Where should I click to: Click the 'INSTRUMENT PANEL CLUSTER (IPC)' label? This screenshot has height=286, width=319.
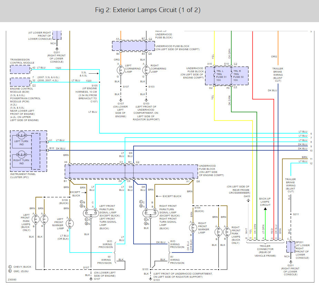click(23, 176)
